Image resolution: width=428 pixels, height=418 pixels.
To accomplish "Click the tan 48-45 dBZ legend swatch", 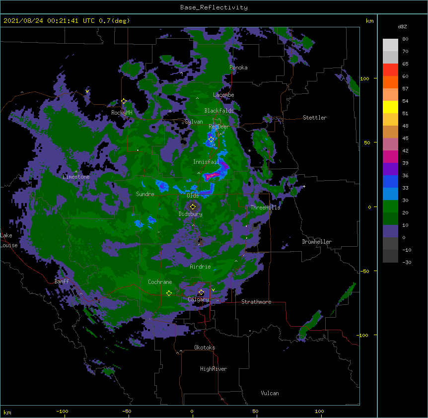I will tap(390, 132).
